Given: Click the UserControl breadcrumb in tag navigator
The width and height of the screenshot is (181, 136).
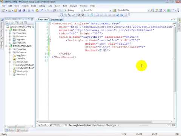Looking at the screenshot, I should click(98, 125).
